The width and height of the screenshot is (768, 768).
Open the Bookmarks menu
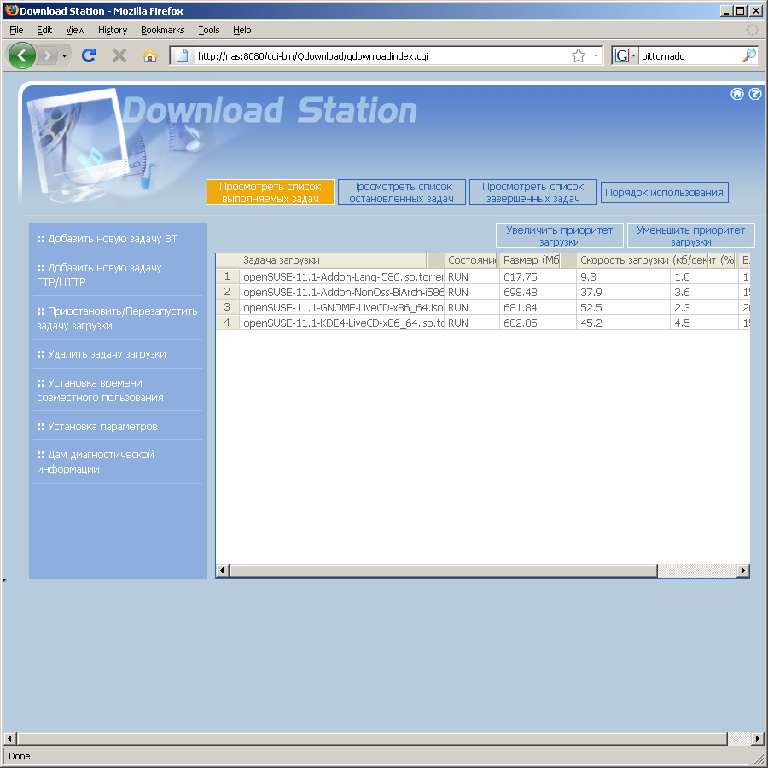163,30
